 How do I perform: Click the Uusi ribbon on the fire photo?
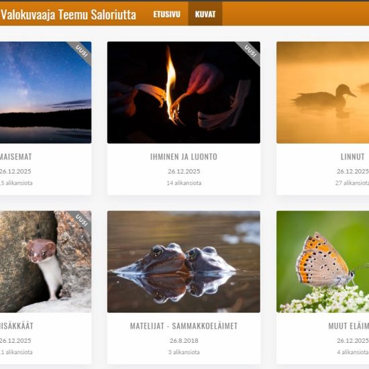point(250,51)
